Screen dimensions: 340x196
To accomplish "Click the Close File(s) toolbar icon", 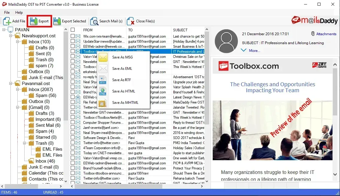I will pyautogui.click(x=131, y=21).
